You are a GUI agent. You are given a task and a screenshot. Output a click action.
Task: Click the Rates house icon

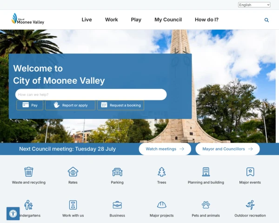coord(73,171)
